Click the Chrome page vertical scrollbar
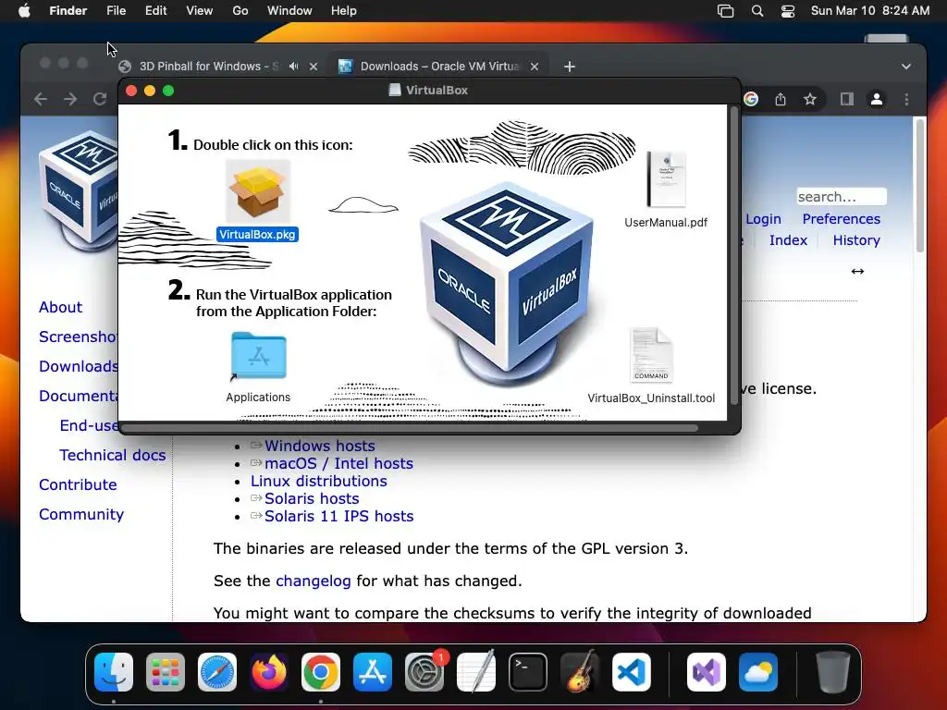The width and height of the screenshot is (947, 710). coord(920,185)
